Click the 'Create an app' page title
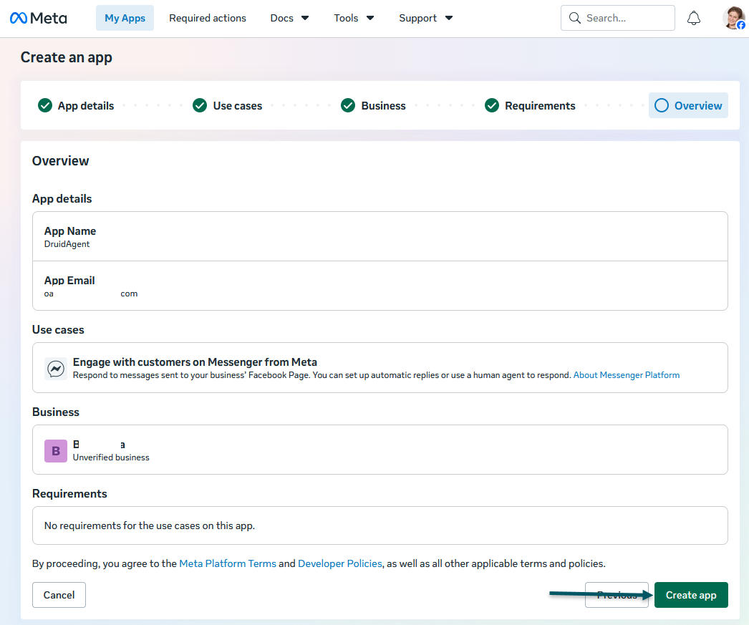The image size is (749, 625). click(67, 57)
